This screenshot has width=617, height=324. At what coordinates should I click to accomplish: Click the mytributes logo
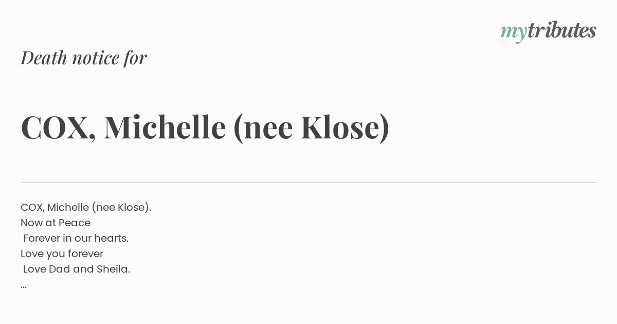tap(548, 31)
